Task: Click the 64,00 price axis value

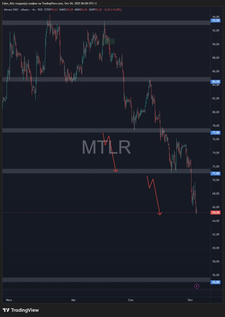Action: pos(216,221)
